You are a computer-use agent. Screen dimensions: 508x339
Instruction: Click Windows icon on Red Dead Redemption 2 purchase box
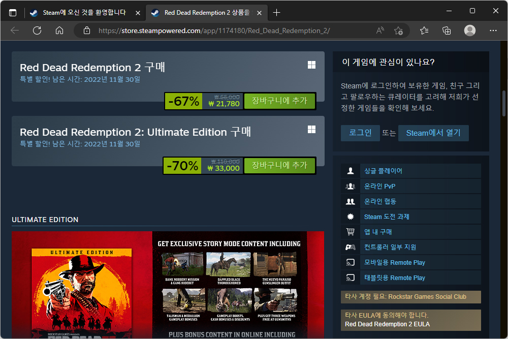pos(311,65)
